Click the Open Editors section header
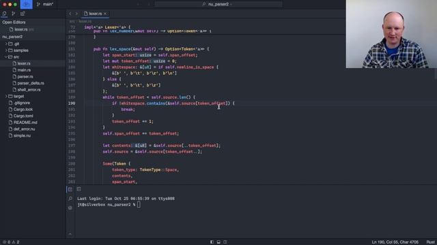Screen dimensions: 437x245 14,22
